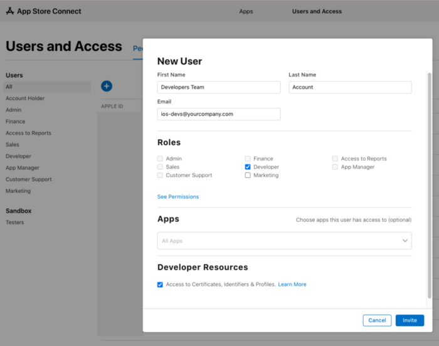Click the blue plus add user icon

pyautogui.click(x=107, y=86)
